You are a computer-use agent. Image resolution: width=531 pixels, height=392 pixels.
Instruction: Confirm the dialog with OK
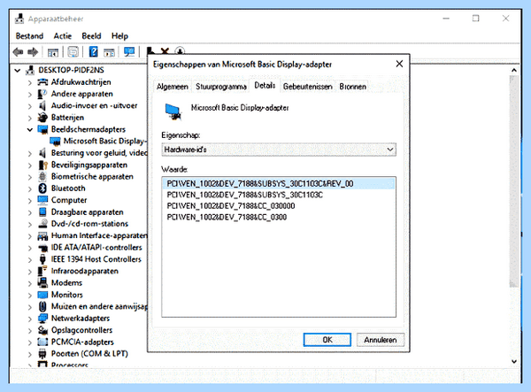point(327,340)
